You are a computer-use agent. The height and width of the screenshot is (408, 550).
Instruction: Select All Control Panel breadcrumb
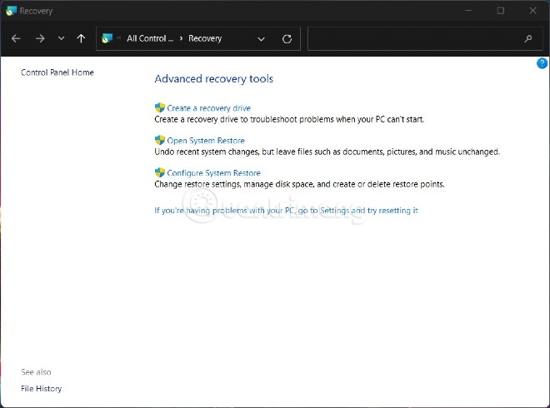pyautogui.click(x=150, y=38)
